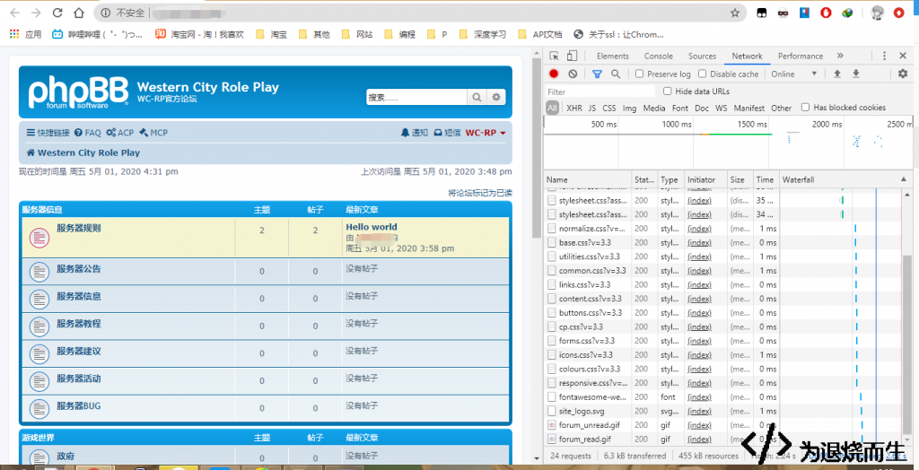The width and height of the screenshot is (919, 470).
Task: Switch to the Performance tab
Action: [801, 57]
